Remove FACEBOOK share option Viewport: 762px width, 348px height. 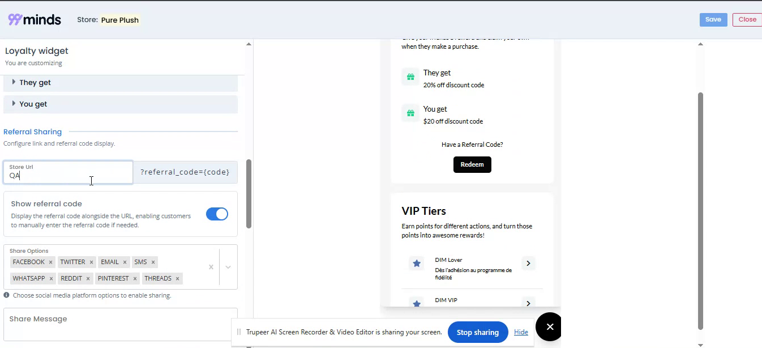click(x=50, y=262)
